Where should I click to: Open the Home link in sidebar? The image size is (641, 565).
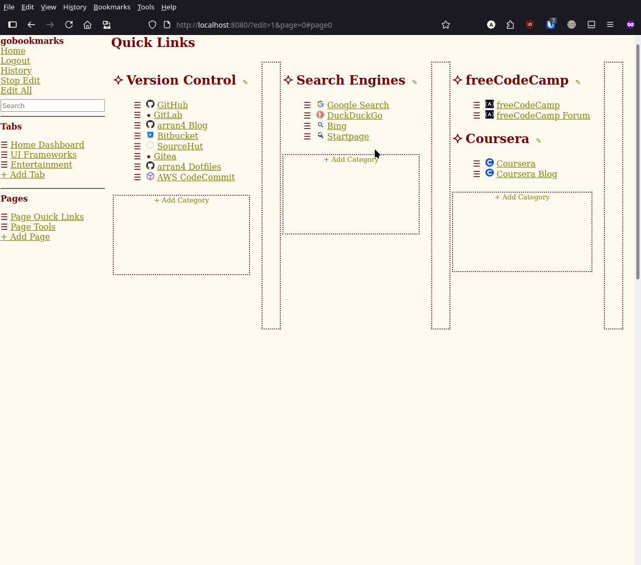pyautogui.click(x=13, y=51)
